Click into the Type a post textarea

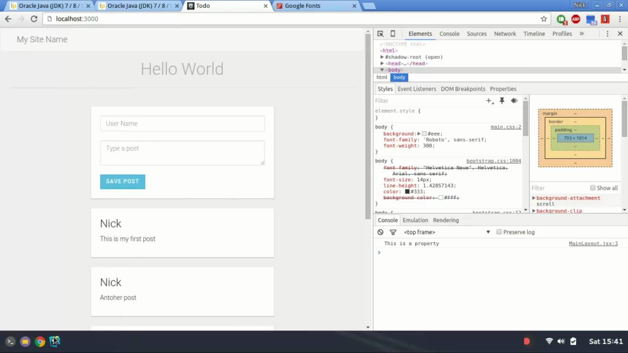coord(182,152)
